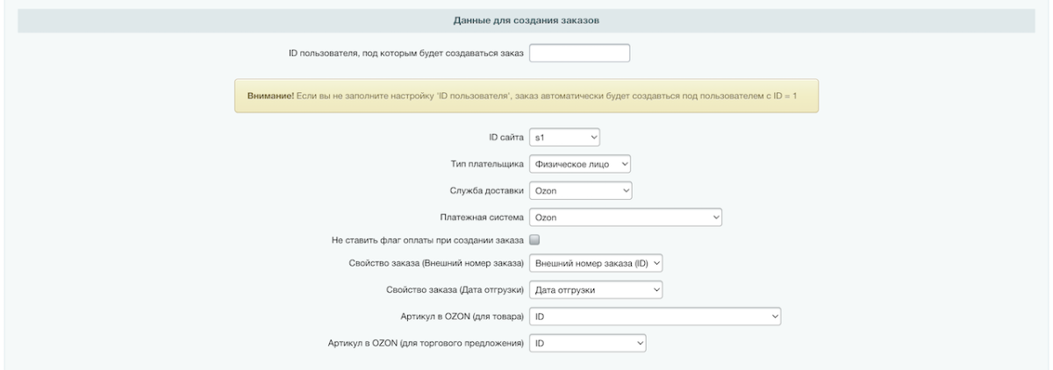Expand 'Артикул в OZON (для товара)' dropdown
The width and height of the screenshot is (1053, 370).
(655, 317)
